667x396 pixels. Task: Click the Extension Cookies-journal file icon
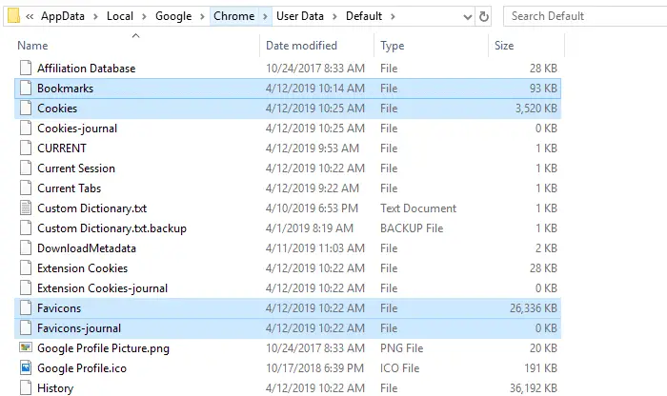tap(26, 287)
